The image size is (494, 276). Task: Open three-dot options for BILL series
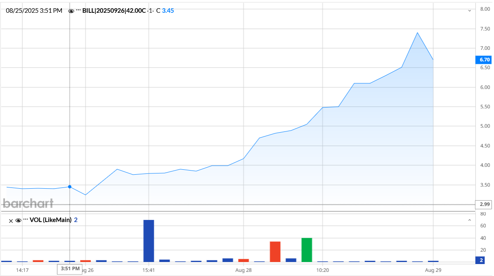78,11
